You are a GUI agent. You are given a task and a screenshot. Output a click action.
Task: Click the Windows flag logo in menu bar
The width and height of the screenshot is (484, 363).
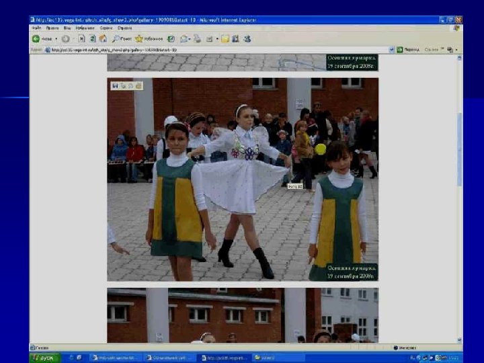457,28
